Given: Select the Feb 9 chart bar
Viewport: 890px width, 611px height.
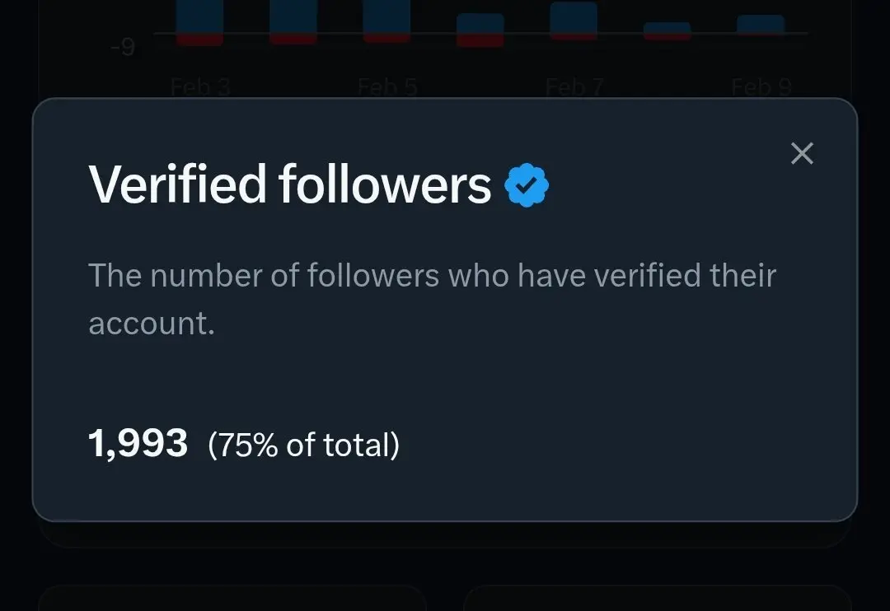Looking at the screenshot, I should (x=761, y=25).
